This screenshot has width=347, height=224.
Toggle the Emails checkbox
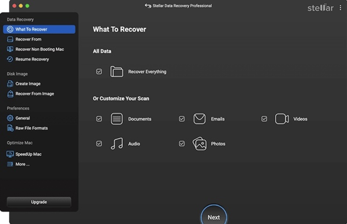[x=182, y=119]
